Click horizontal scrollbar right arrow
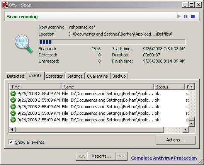 point(185,129)
